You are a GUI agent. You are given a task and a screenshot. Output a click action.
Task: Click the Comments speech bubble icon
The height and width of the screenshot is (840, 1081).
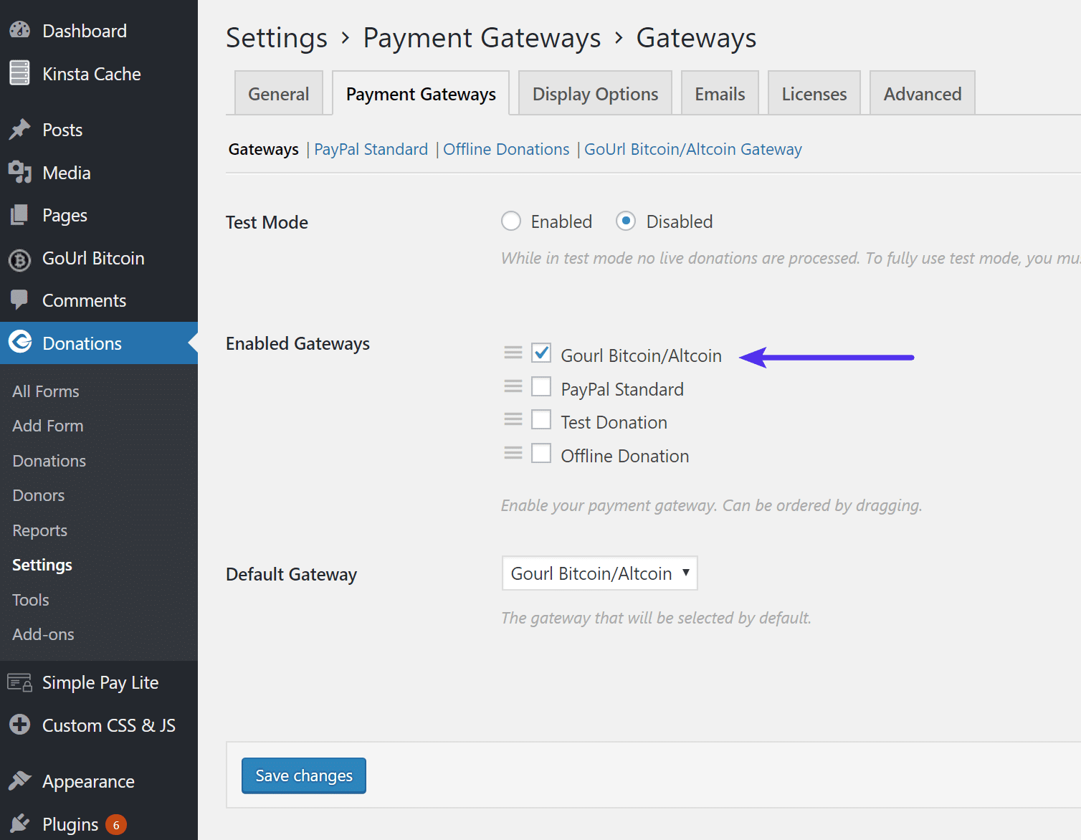pos(19,300)
